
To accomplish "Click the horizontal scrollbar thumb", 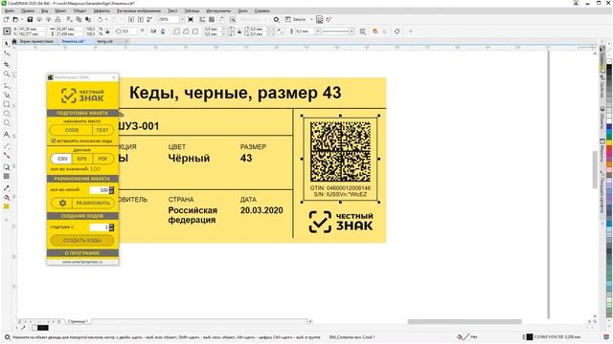I will coord(465,321).
